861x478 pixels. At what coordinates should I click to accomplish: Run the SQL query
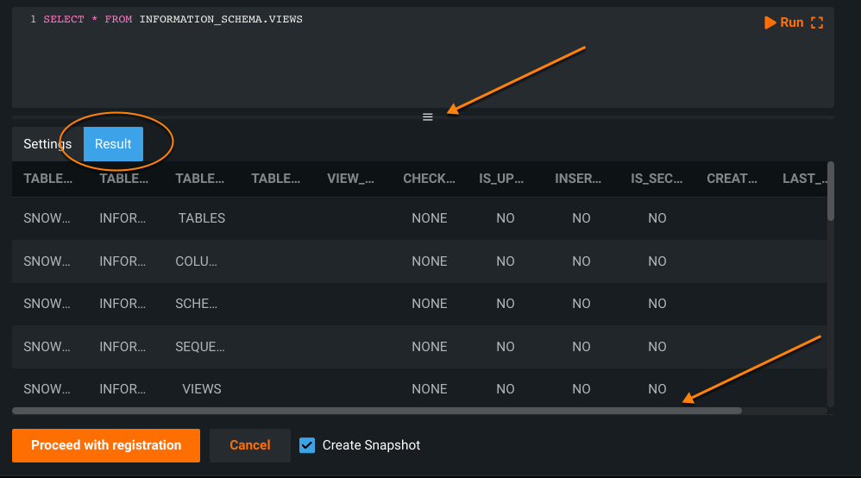click(783, 22)
